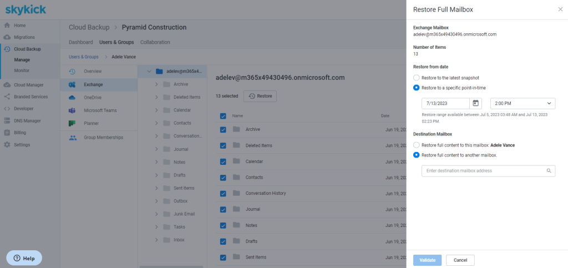Click the OneDrive cloud icon
Image resolution: width=568 pixels, height=268 pixels.
click(72, 98)
